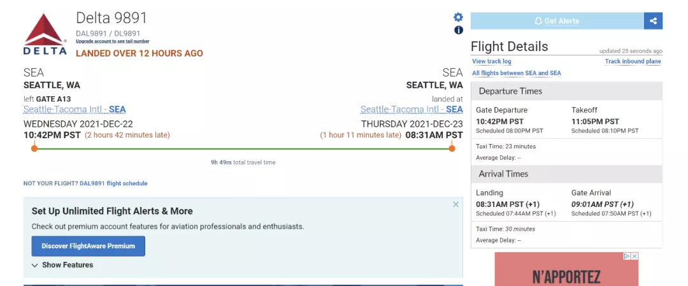
Task: Open the View track log link
Action: [x=491, y=61]
